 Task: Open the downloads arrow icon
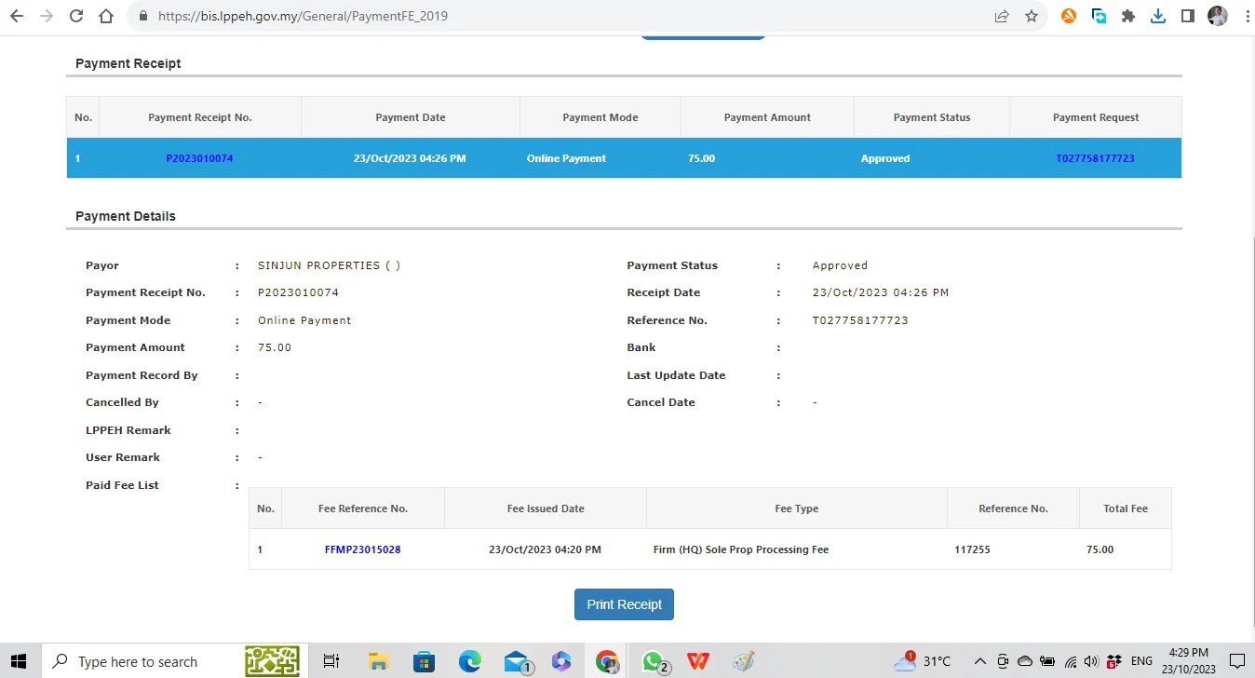click(x=1158, y=16)
